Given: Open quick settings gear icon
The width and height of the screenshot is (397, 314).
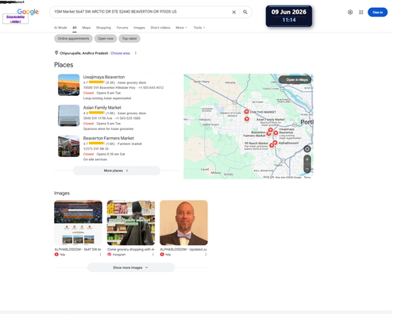Looking at the screenshot, I should 350,12.
